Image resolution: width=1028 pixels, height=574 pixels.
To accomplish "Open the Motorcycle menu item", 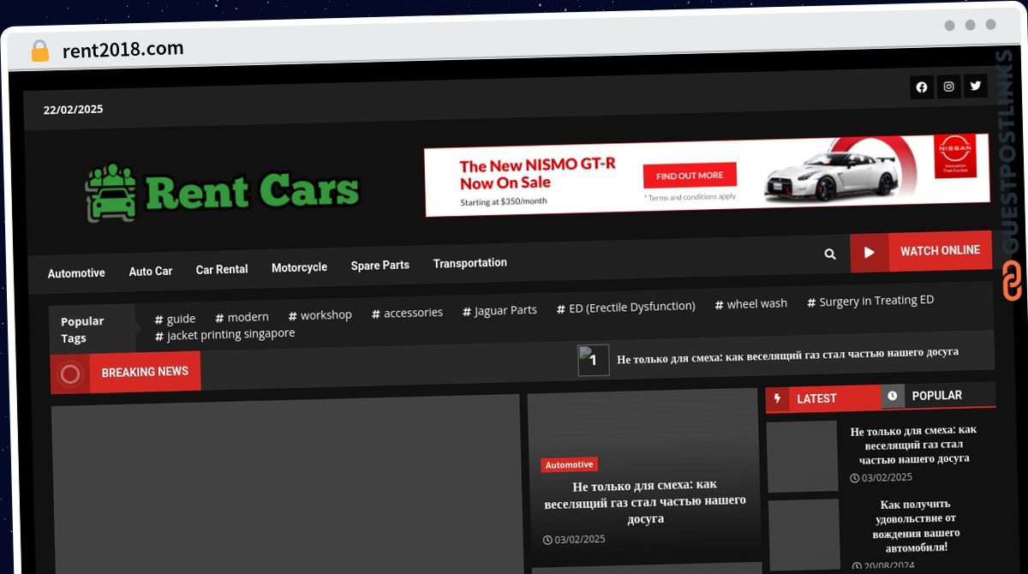I will (x=299, y=267).
